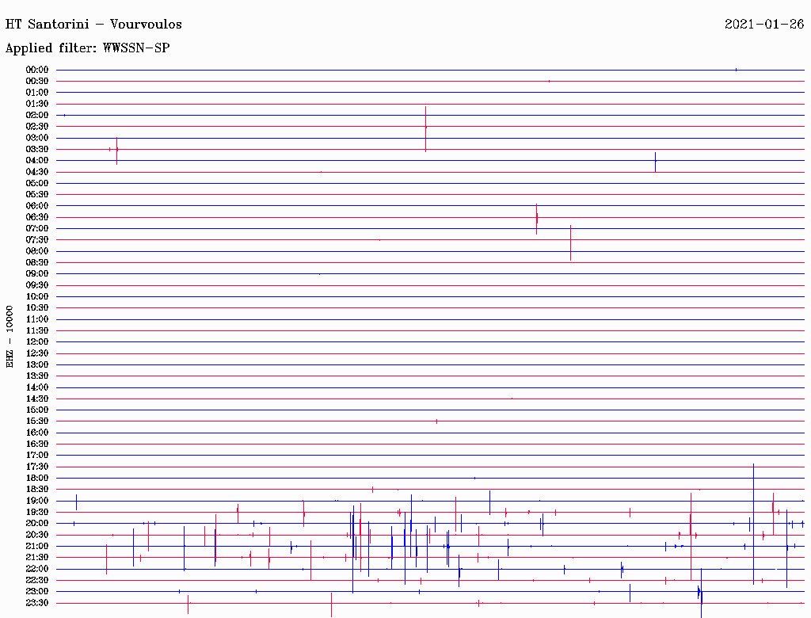811x618 pixels.
Task: Select the 08:00 time label
Action: [x=37, y=251]
